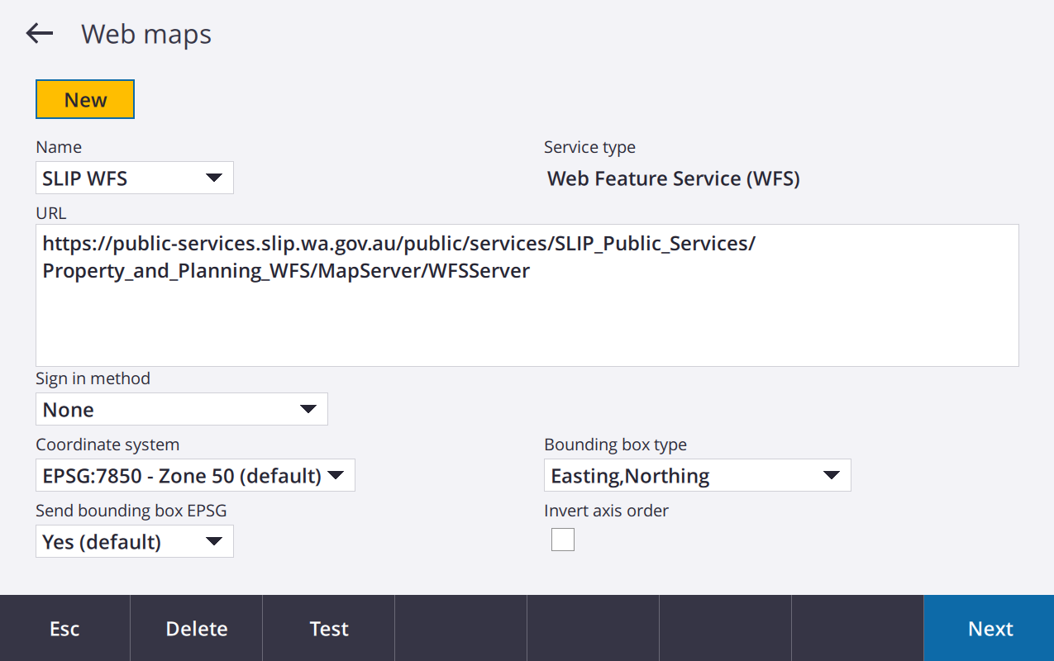The width and height of the screenshot is (1054, 661).
Task: Click the Service type label
Action: coord(590,147)
